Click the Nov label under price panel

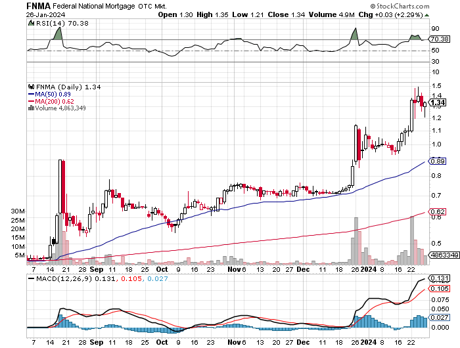click(x=234, y=269)
